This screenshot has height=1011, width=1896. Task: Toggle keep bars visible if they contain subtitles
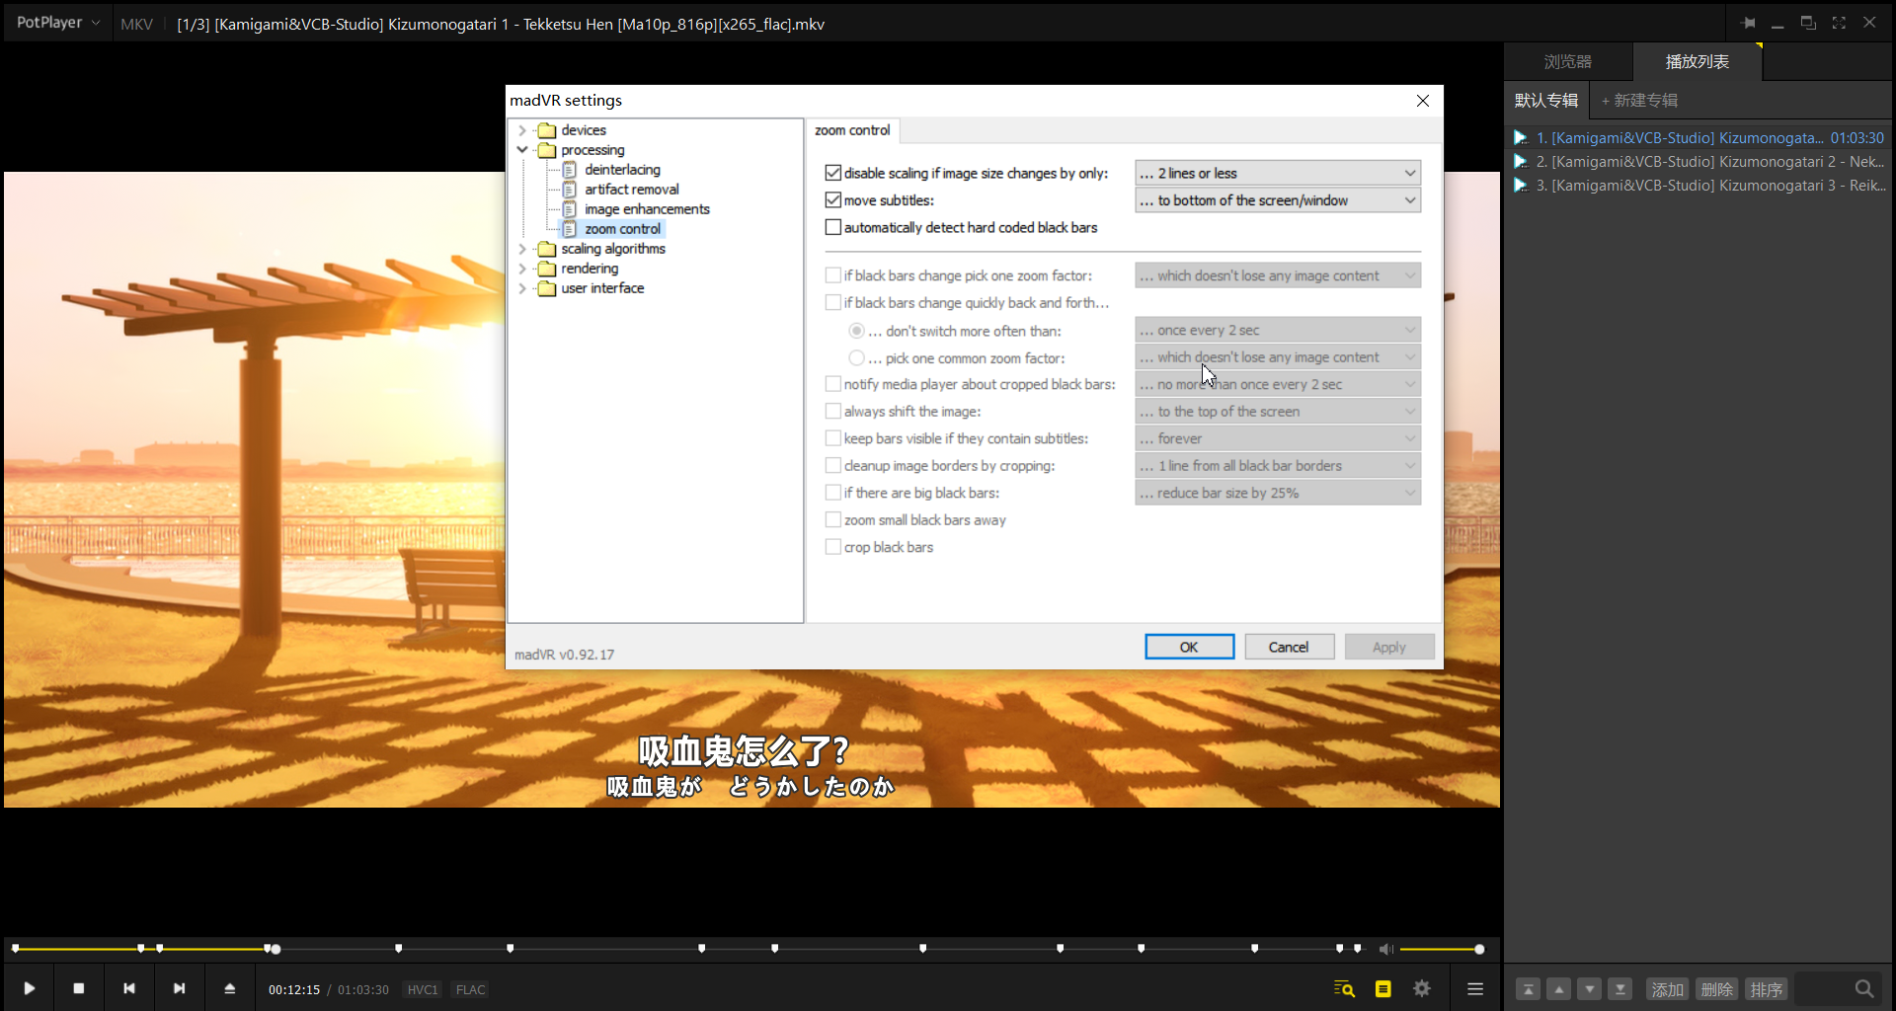(x=833, y=438)
